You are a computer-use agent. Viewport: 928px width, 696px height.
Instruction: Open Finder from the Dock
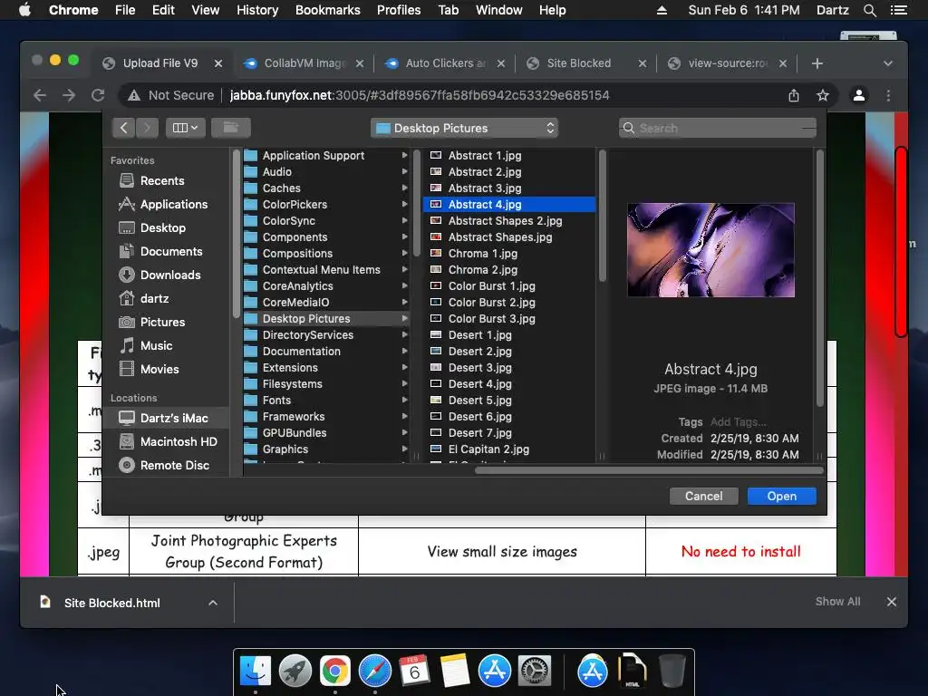(x=255, y=672)
